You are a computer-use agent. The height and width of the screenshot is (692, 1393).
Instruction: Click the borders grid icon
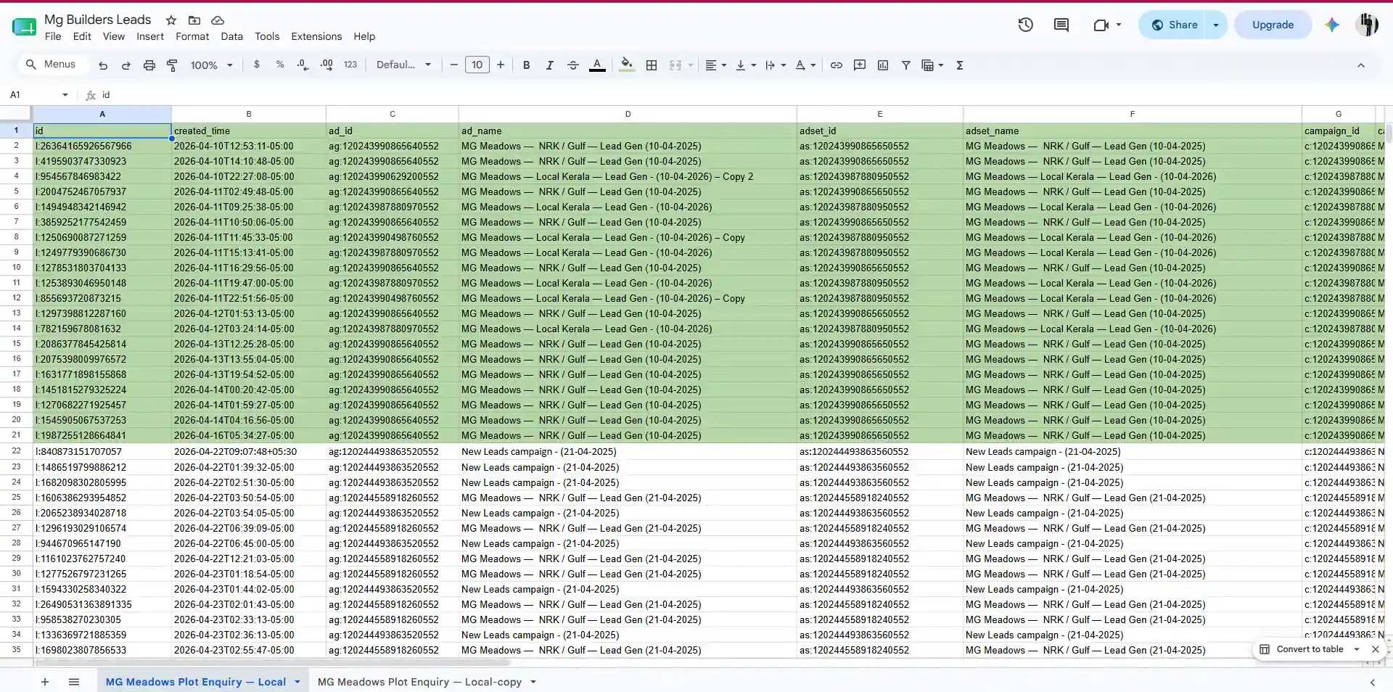click(652, 65)
